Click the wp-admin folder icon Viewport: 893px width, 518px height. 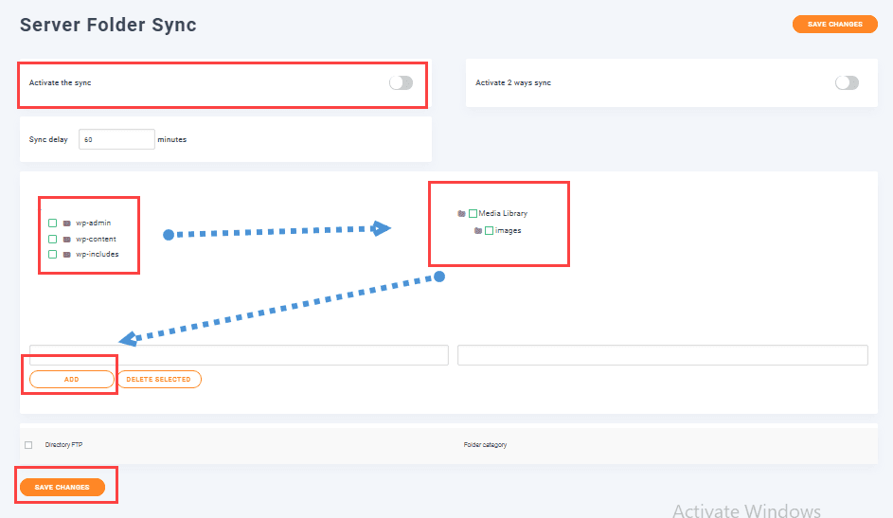click(67, 223)
